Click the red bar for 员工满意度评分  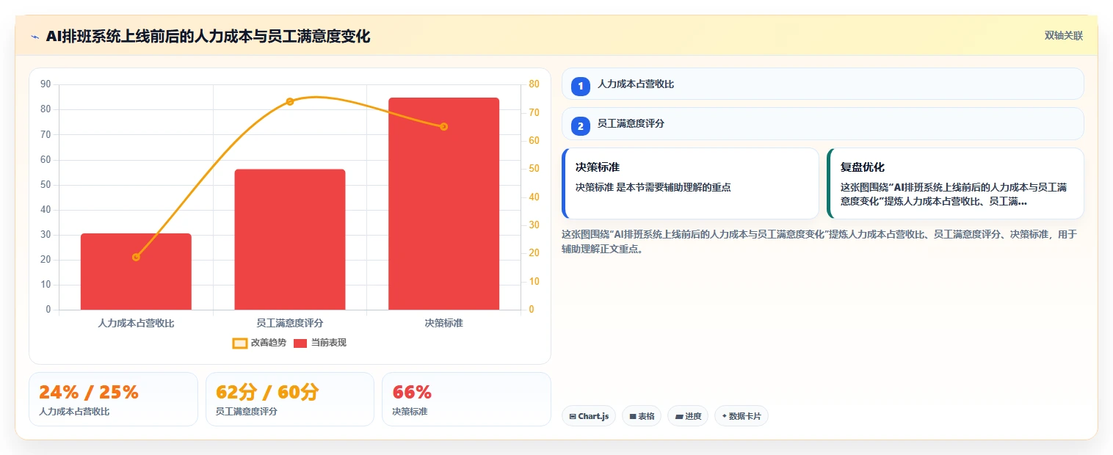pyautogui.click(x=290, y=239)
